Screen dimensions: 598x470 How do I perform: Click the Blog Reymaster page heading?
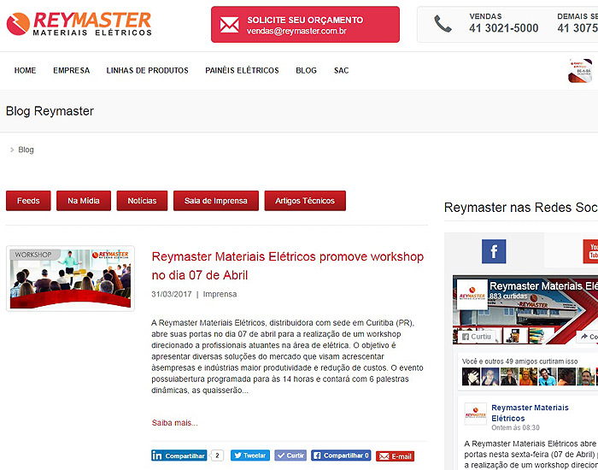50,111
